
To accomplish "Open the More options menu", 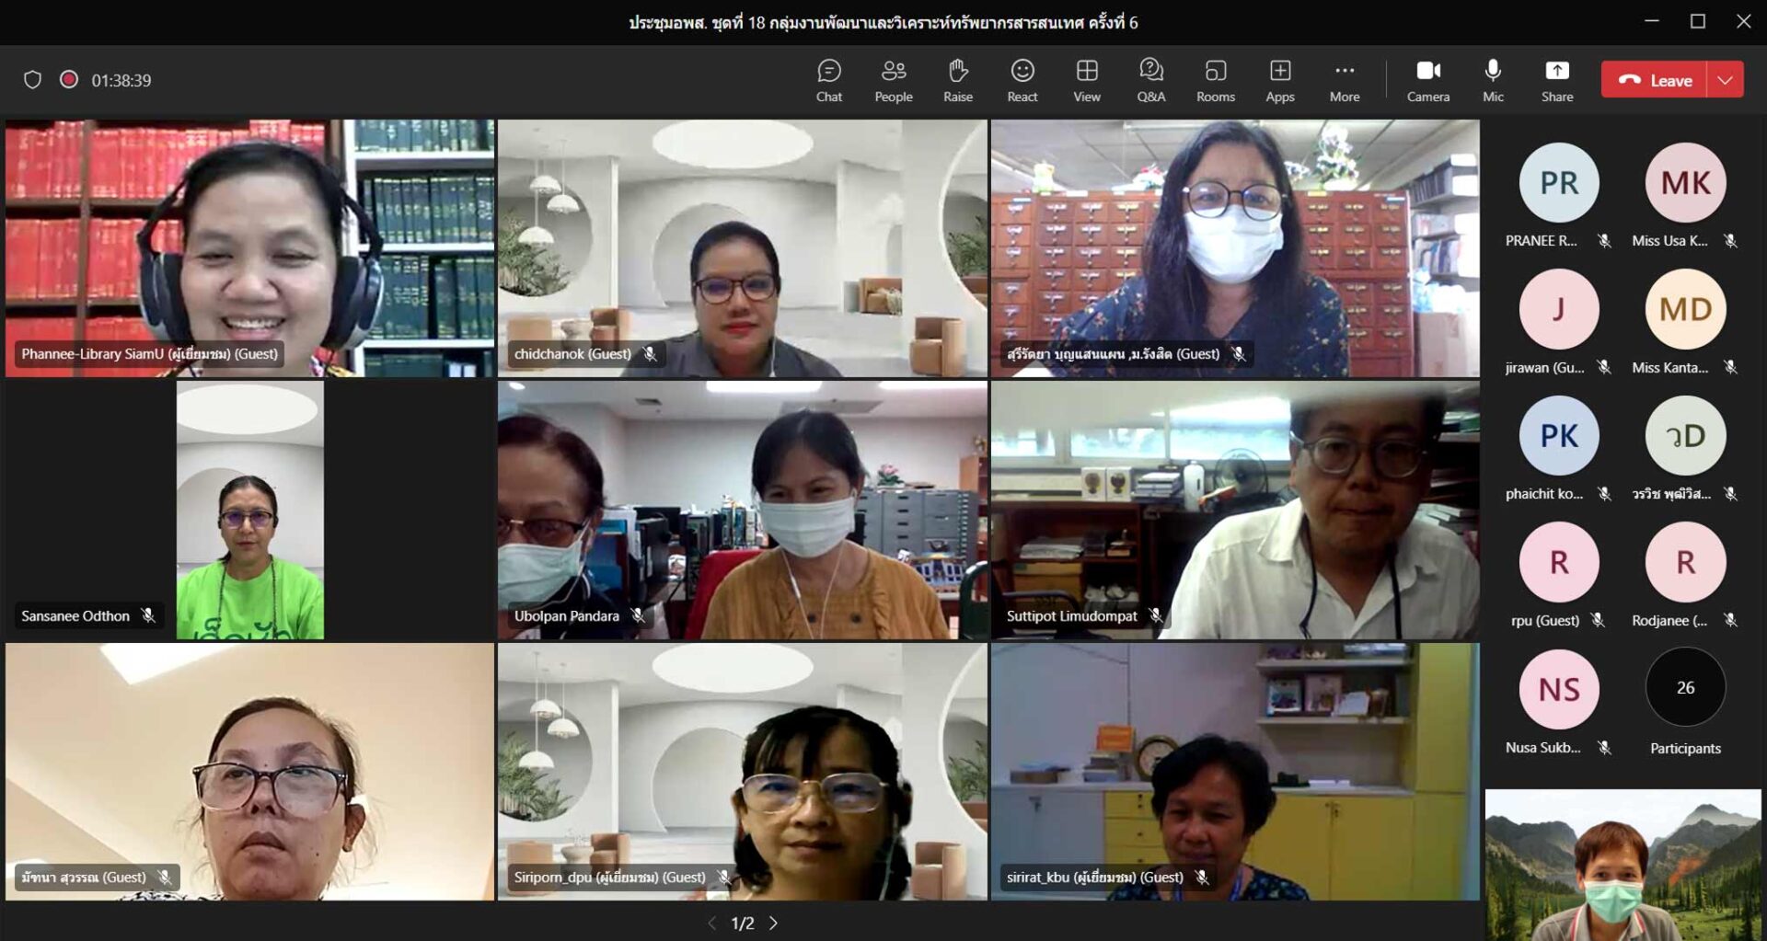I will (x=1344, y=80).
